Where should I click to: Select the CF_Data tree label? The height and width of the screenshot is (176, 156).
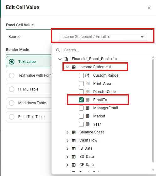tap(87, 165)
